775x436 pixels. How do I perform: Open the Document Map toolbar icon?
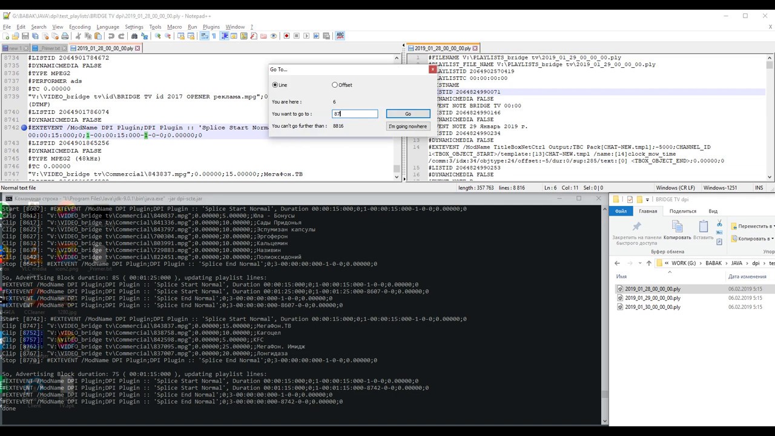tap(243, 36)
